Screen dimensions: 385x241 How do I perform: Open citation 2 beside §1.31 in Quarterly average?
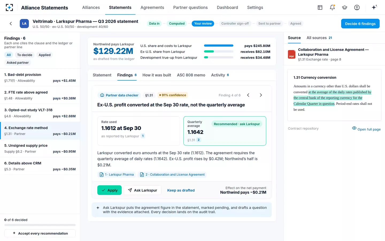coord(199,140)
